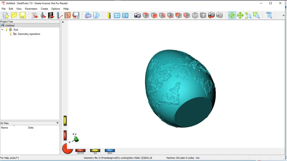This screenshot has width=287, height=161.
Task: Click the yellow Information icon
Action: pos(109,15)
